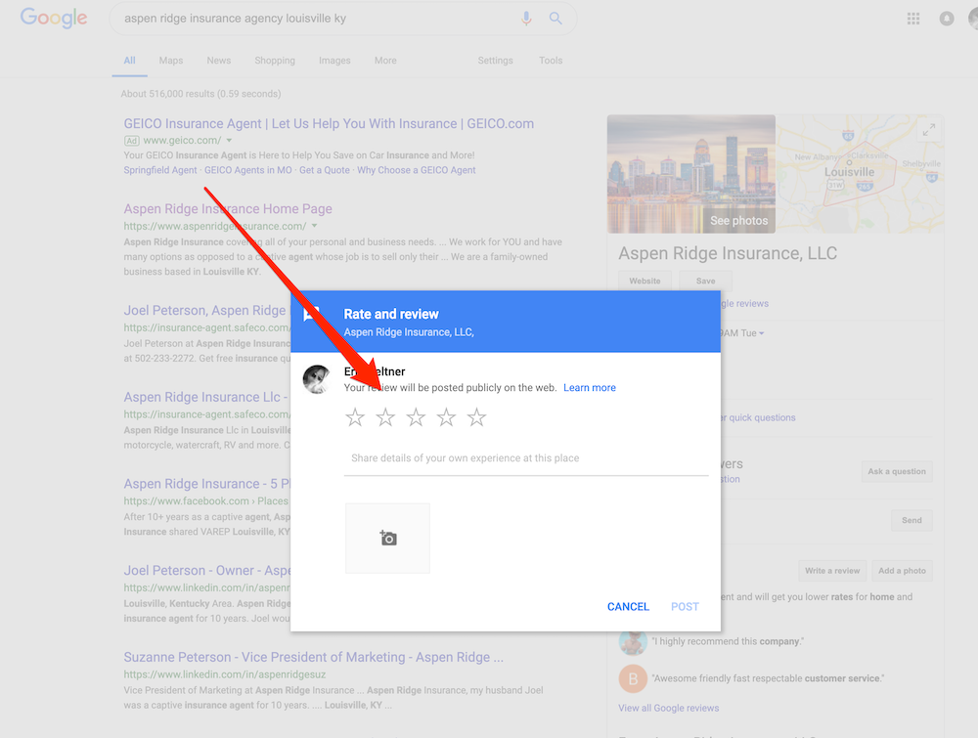Post the review

coord(685,606)
